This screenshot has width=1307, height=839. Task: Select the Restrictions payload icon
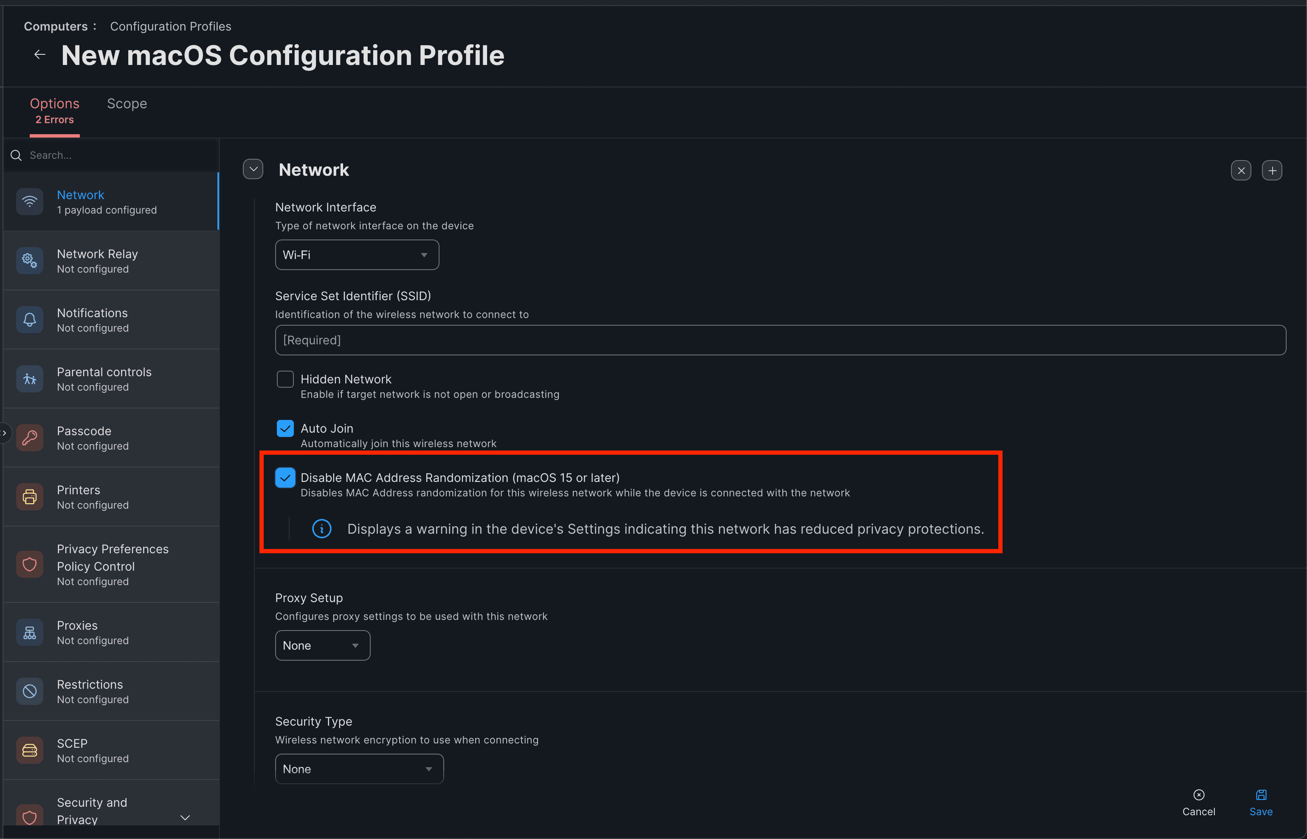[29, 691]
